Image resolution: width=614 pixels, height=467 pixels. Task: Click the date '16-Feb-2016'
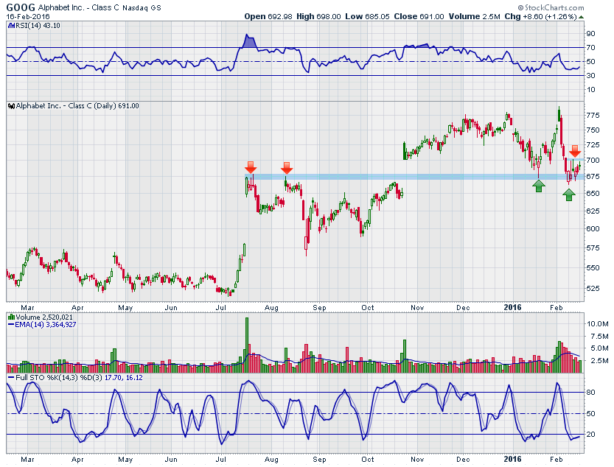[28, 17]
